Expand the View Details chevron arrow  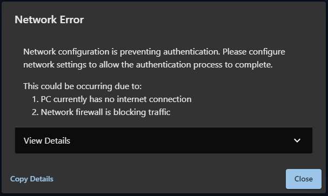click(297, 140)
